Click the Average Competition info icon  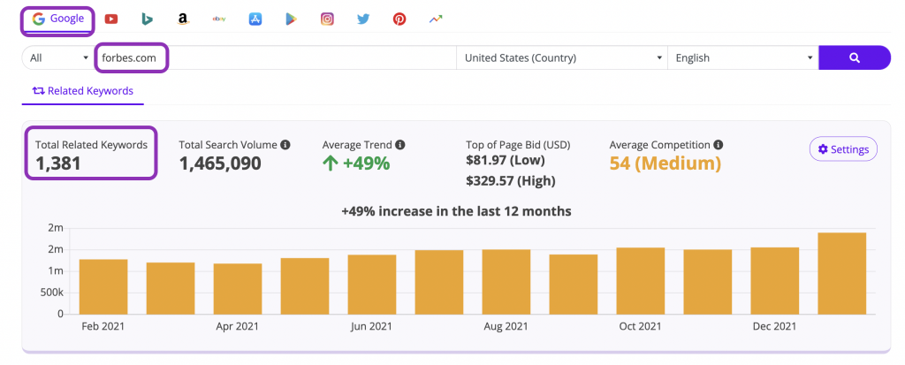pyautogui.click(x=719, y=145)
